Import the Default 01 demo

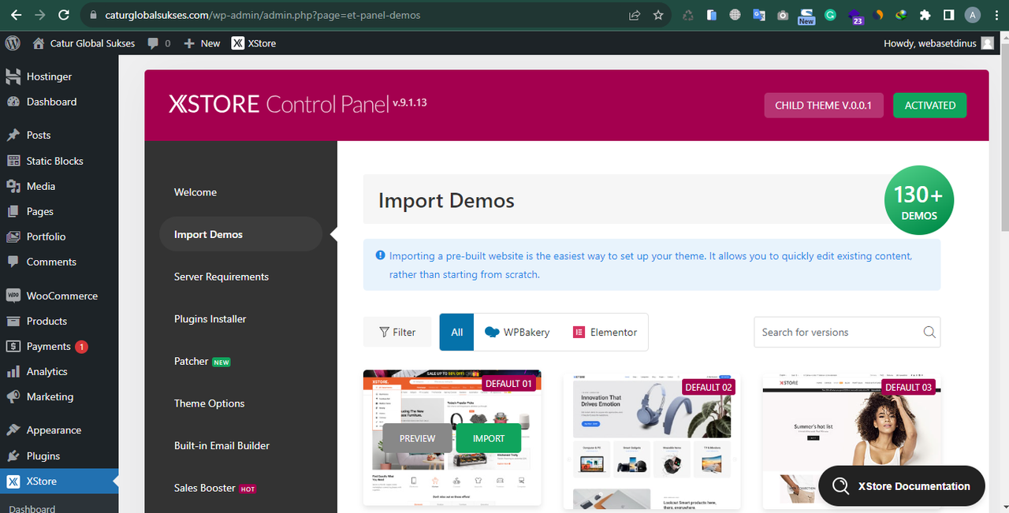(x=489, y=438)
